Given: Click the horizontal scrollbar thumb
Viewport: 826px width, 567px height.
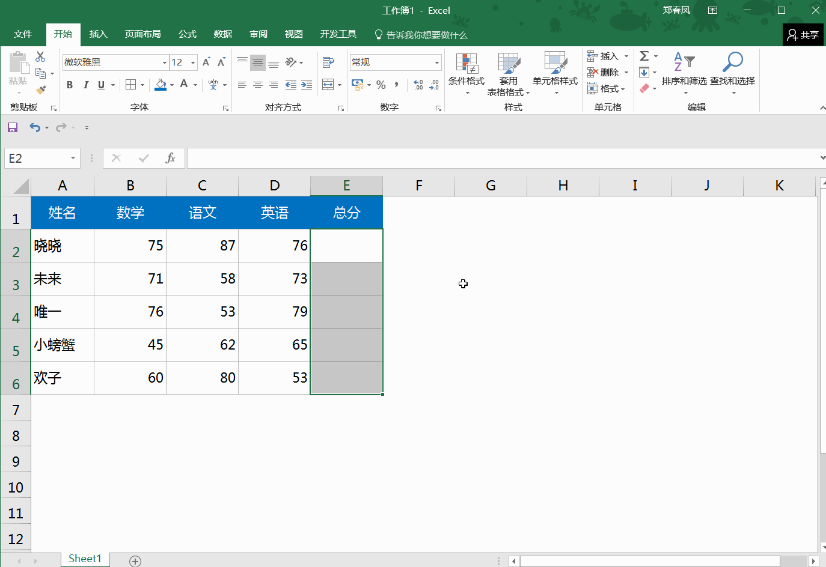Looking at the screenshot, I should [x=649, y=561].
